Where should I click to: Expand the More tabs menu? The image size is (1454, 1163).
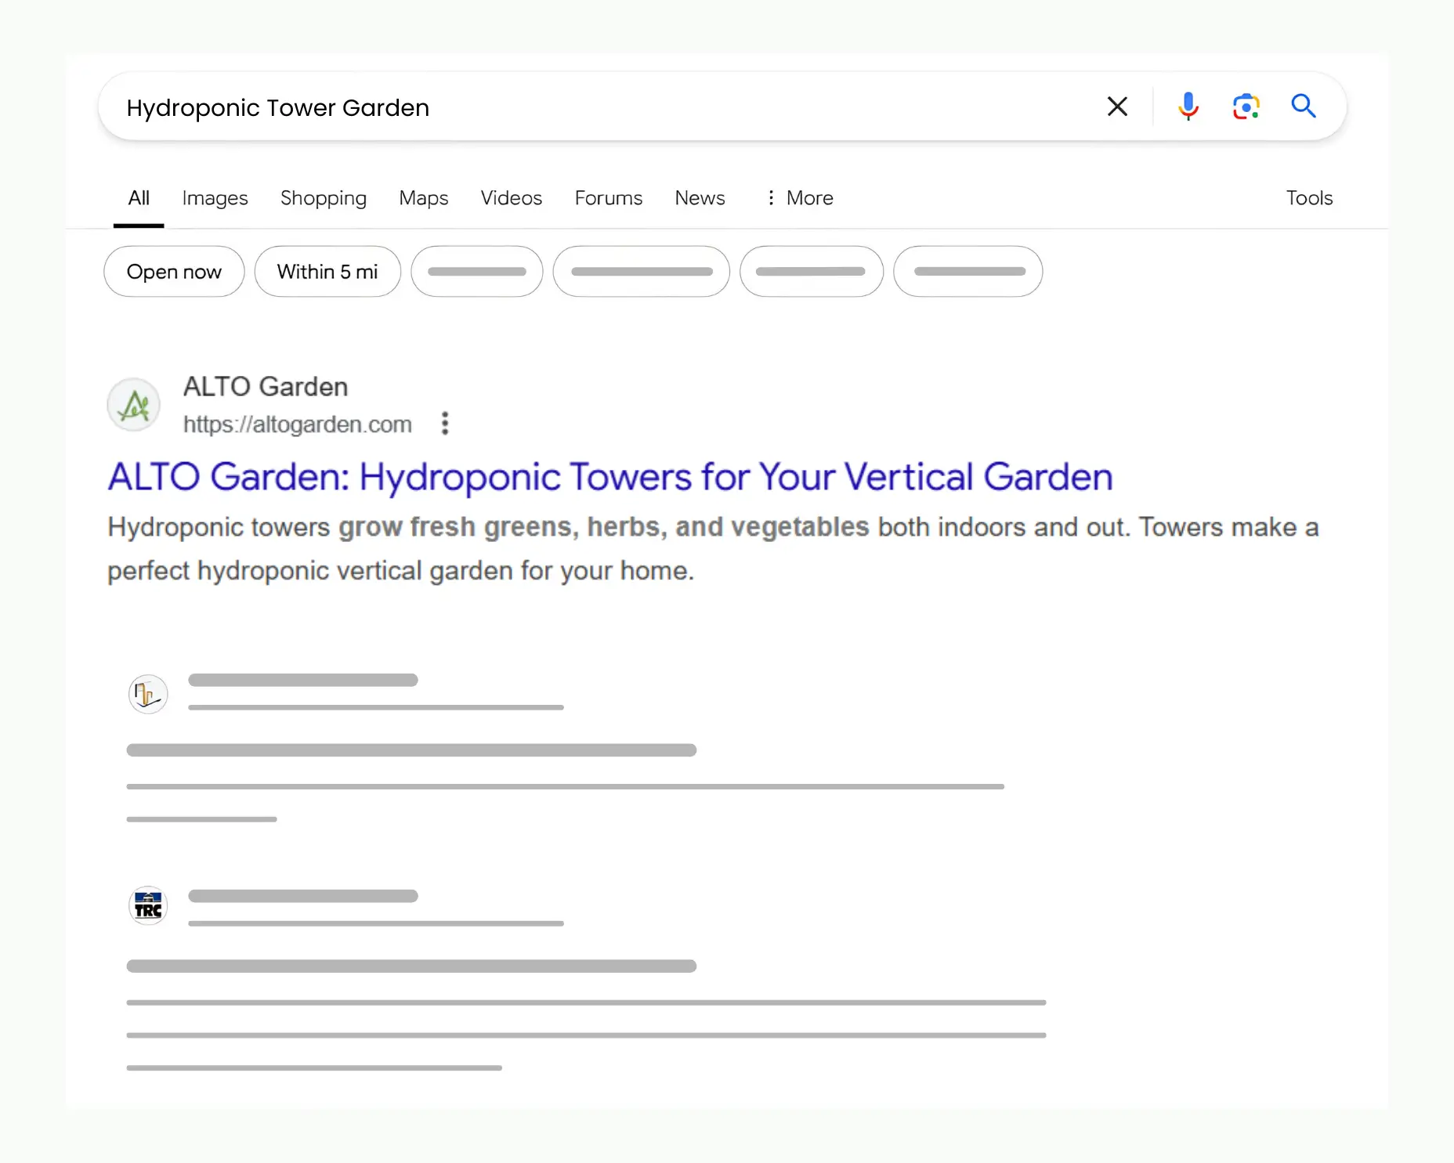(x=799, y=198)
